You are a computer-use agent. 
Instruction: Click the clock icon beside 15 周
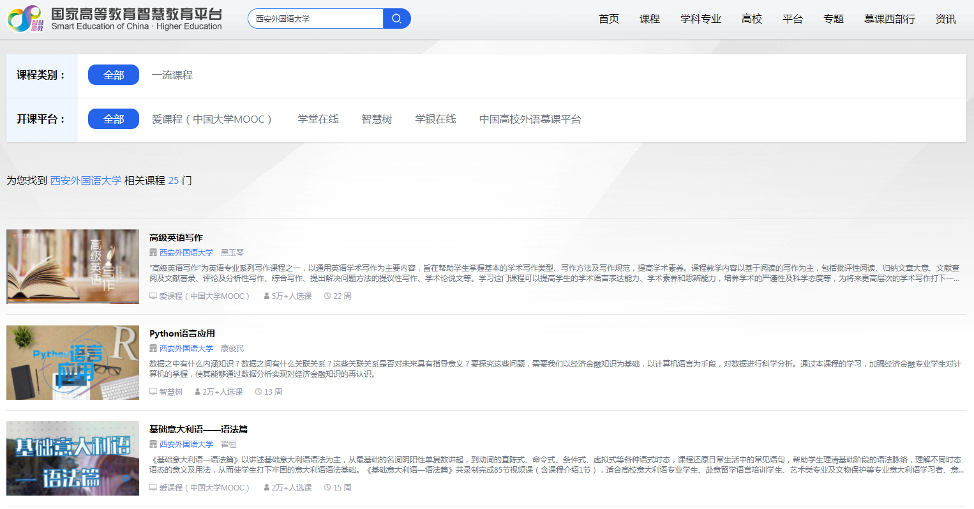327,488
